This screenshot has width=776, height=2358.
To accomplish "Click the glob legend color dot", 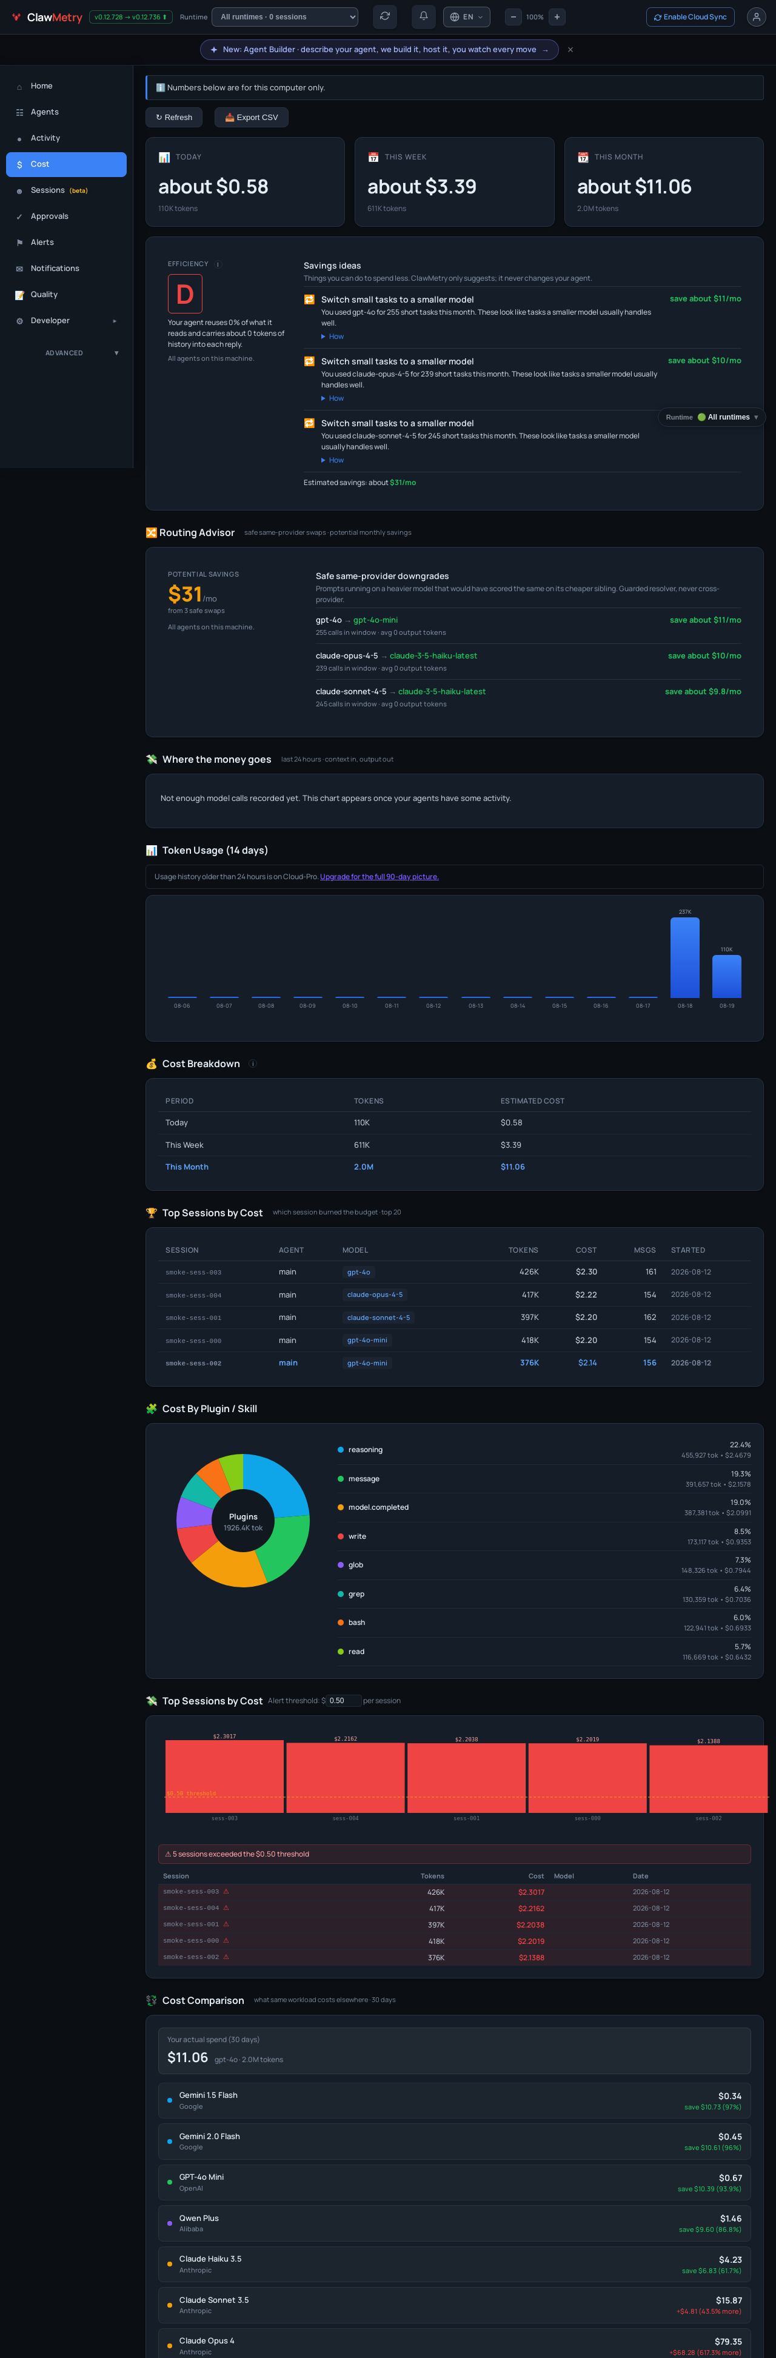I will click(341, 1566).
